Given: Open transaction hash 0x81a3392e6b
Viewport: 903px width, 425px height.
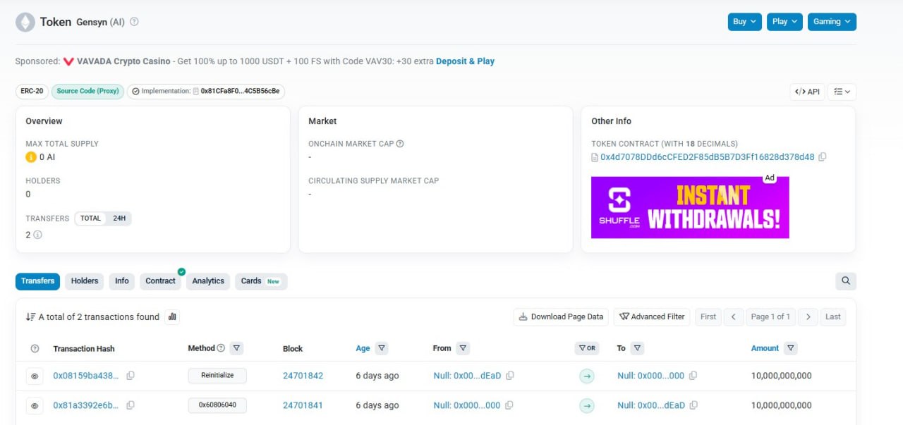Looking at the screenshot, I should 86,405.
